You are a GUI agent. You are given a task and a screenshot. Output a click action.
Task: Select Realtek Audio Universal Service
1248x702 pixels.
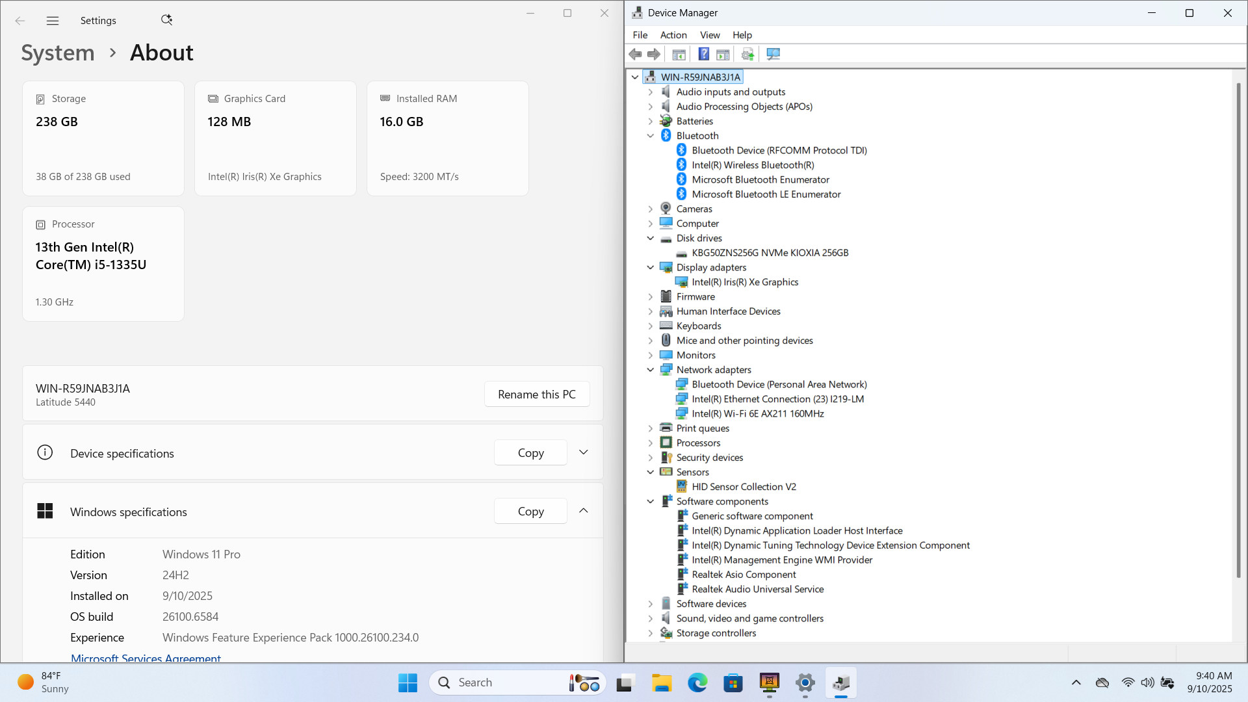(758, 590)
